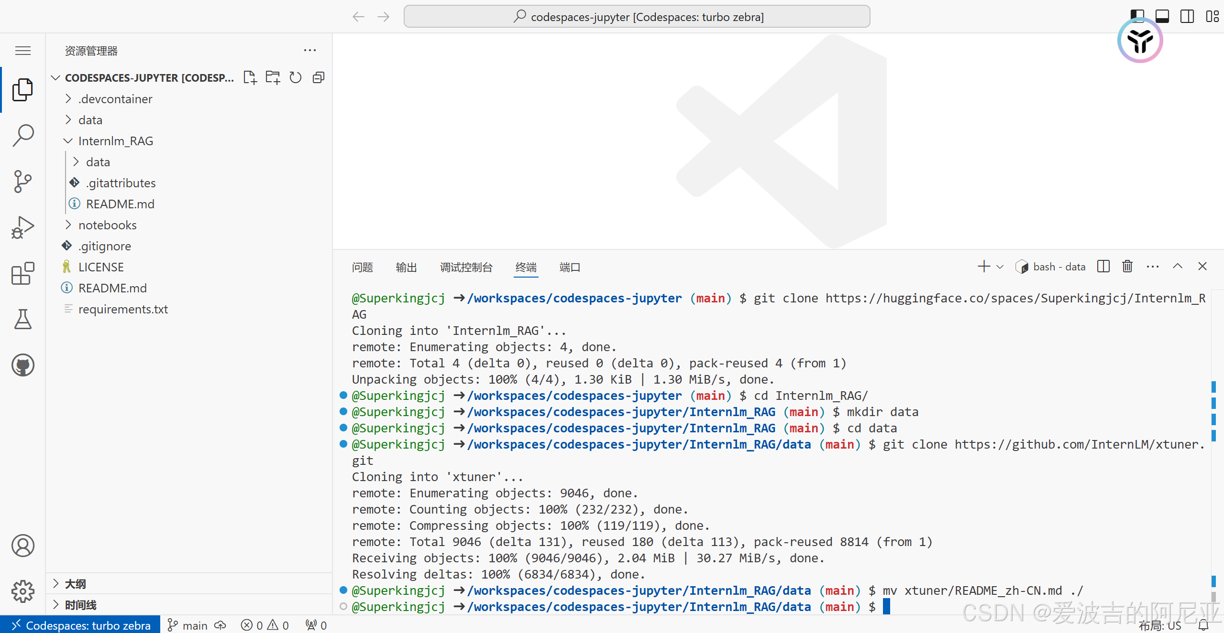Screen dimensions: 1224x633
Task: Open the Extensions view
Action: tap(22, 273)
